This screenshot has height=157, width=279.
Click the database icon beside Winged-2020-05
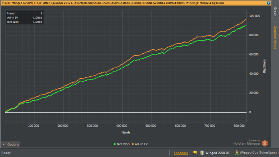pyautogui.click(x=202, y=153)
